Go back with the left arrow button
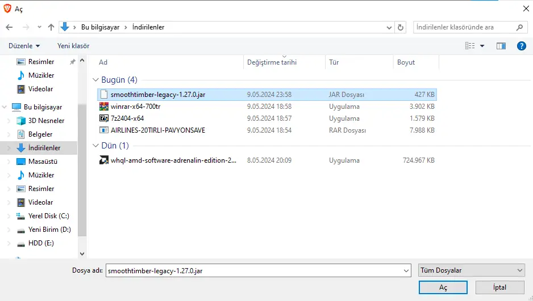This screenshot has width=533, height=301. [x=9, y=27]
